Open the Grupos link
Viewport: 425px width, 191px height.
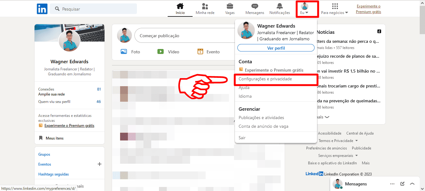pos(44,154)
